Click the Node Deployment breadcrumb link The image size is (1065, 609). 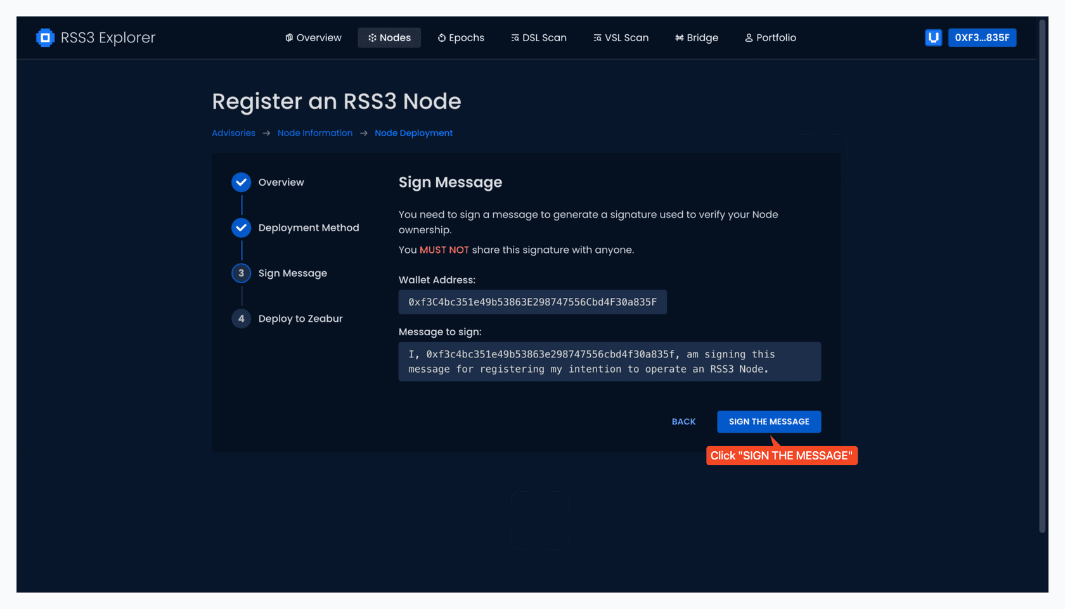413,133
